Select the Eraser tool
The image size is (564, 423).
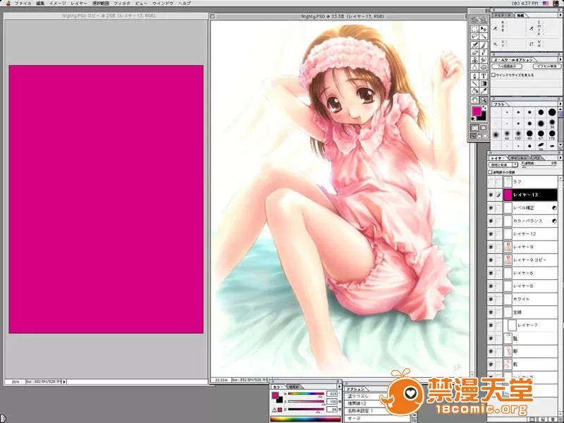point(475,51)
